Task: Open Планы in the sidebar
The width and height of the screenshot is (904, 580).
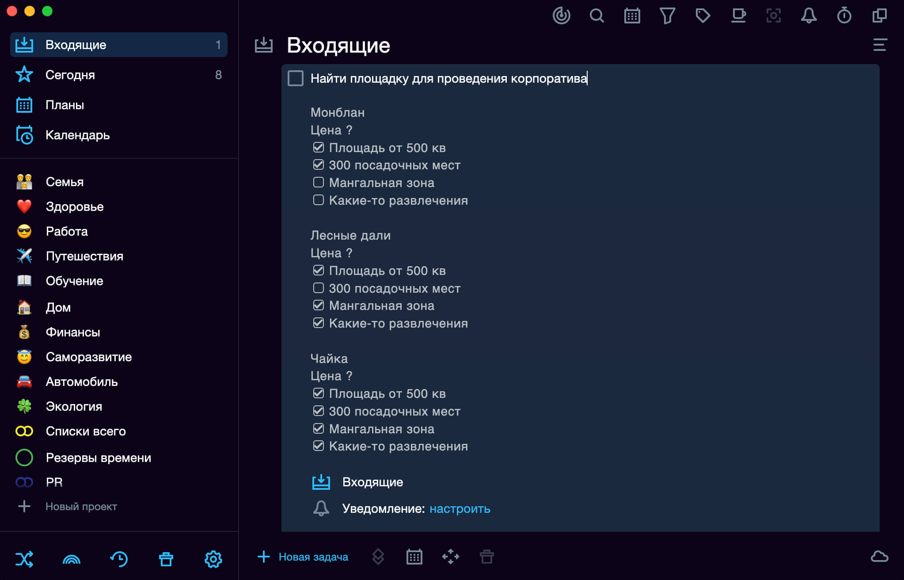Action: pyautogui.click(x=119, y=105)
